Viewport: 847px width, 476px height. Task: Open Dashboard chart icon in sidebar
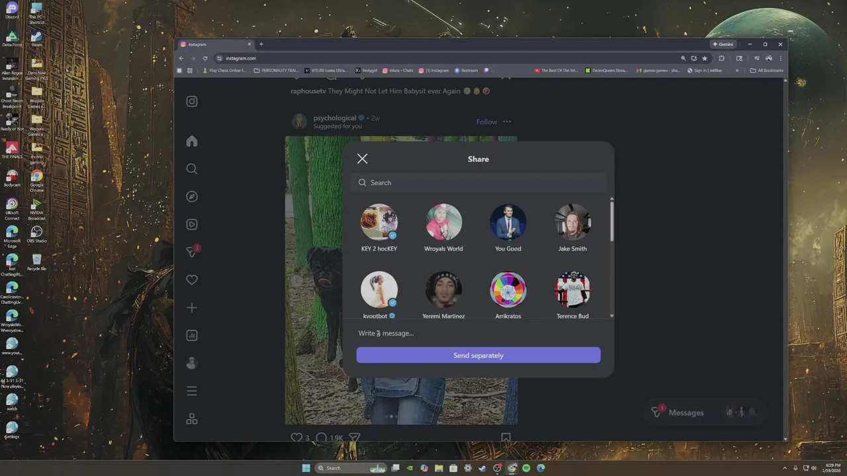point(192,335)
